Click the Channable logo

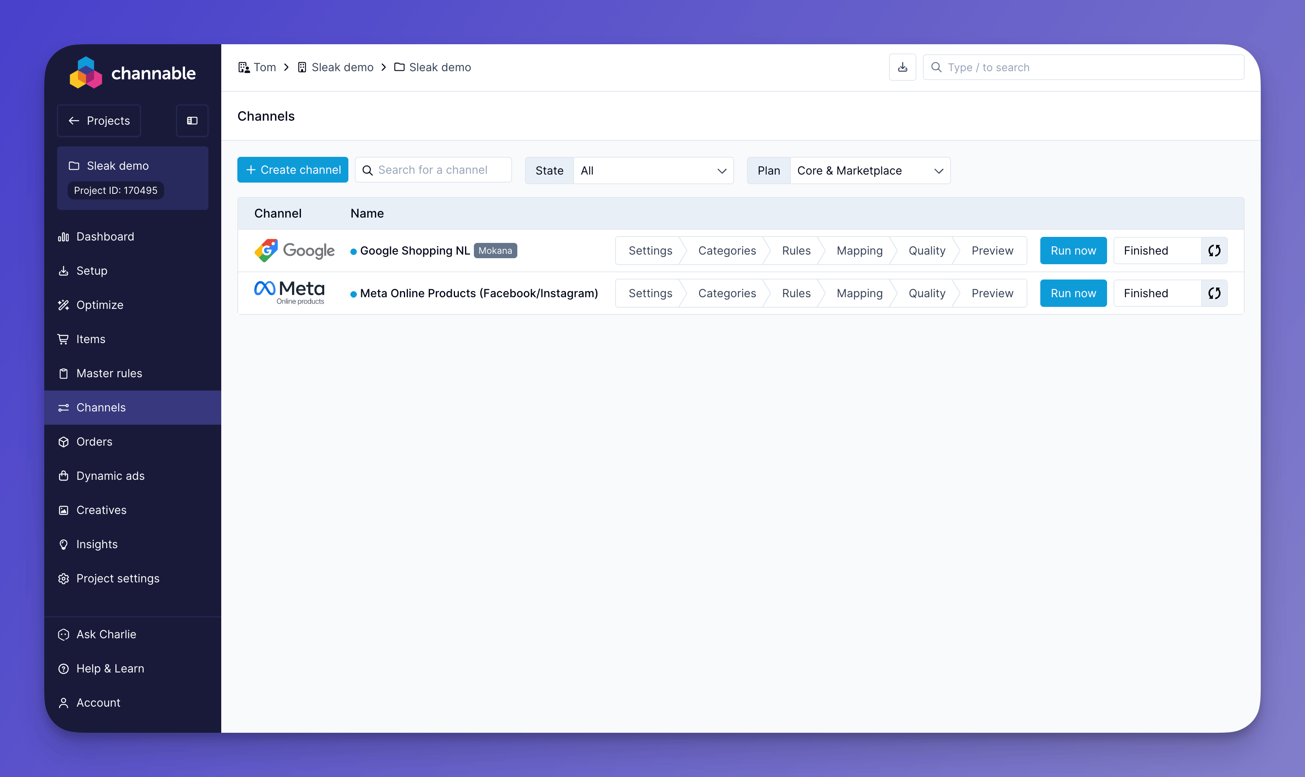pos(132,73)
